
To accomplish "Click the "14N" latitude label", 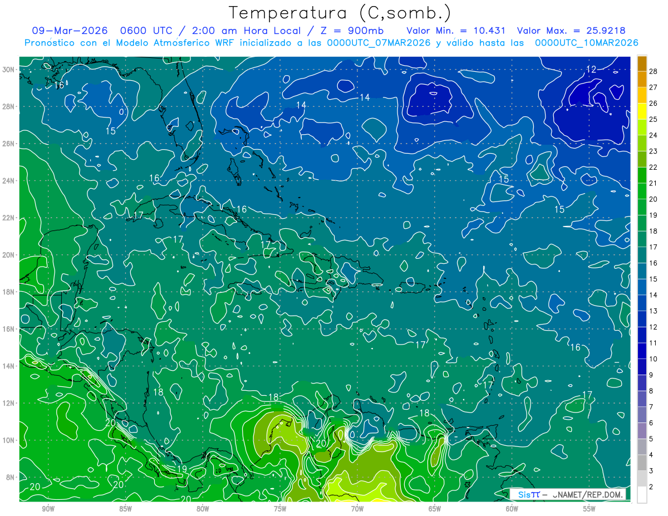I will tap(8, 366).
